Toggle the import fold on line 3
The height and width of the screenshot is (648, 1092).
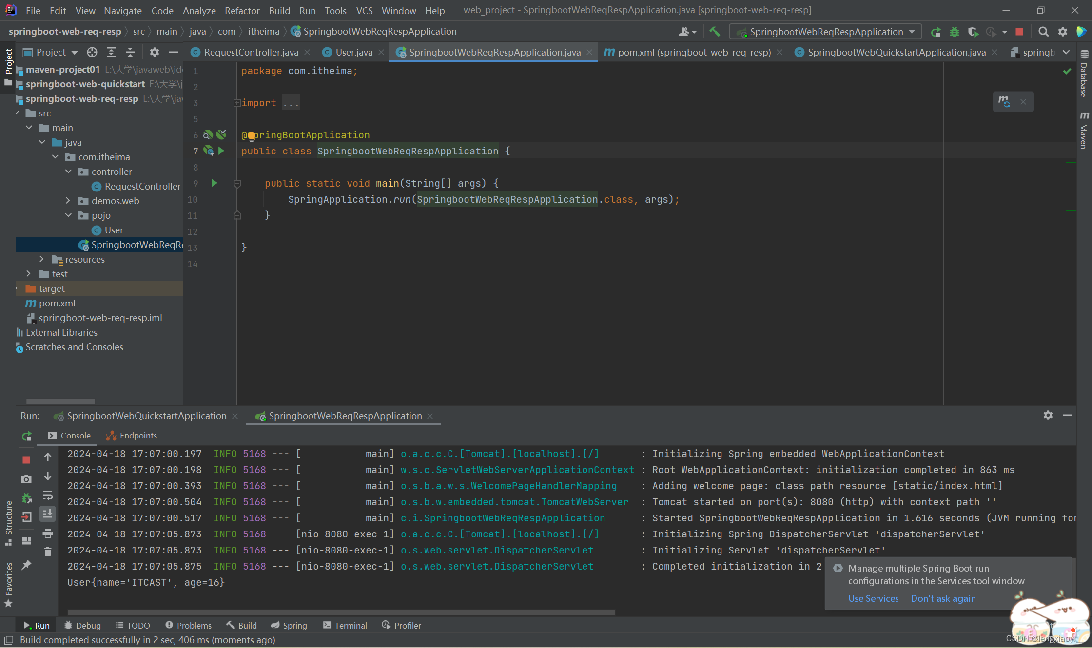pyautogui.click(x=236, y=103)
